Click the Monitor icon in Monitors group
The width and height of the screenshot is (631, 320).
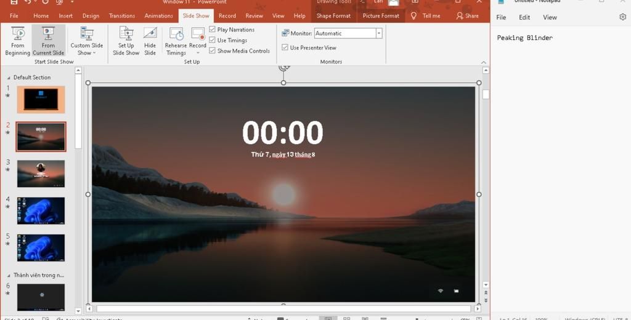[285, 33]
